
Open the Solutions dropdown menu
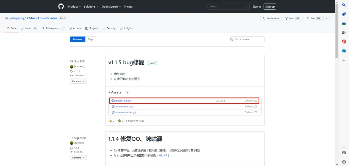[x=91, y=7]
